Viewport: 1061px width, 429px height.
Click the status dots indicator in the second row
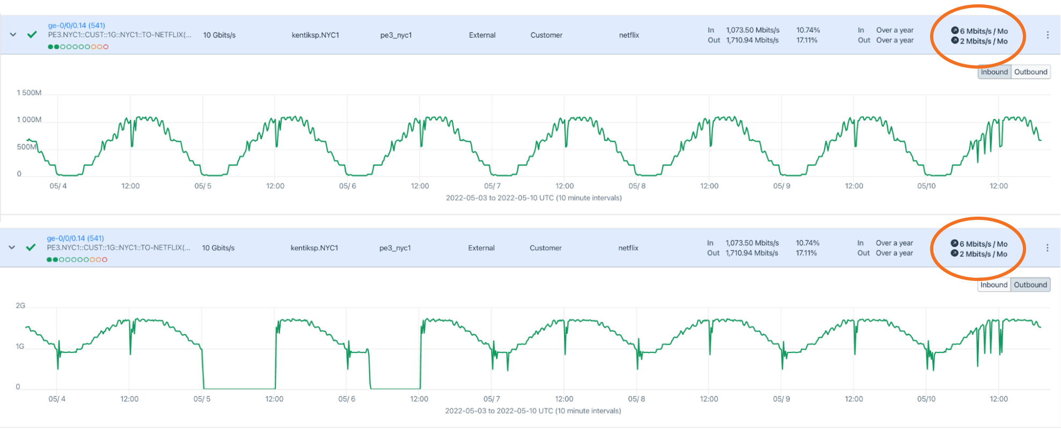click(77, 260)
